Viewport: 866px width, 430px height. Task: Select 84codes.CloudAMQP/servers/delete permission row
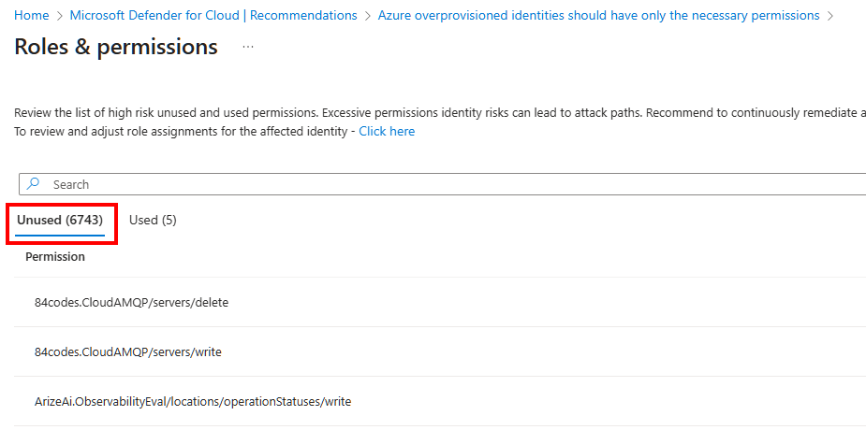click(x=131, y=303)
